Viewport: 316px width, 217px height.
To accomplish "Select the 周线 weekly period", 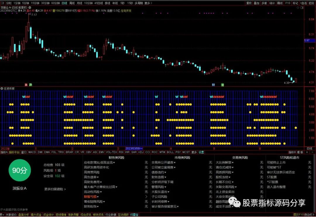I will point(72,3).
